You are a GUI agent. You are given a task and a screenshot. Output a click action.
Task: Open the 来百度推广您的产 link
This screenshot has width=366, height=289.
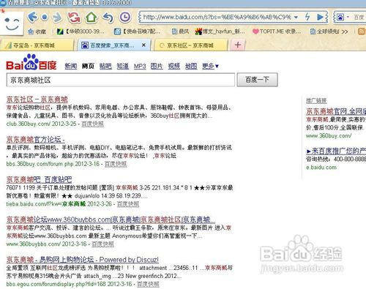coord(336,151)
